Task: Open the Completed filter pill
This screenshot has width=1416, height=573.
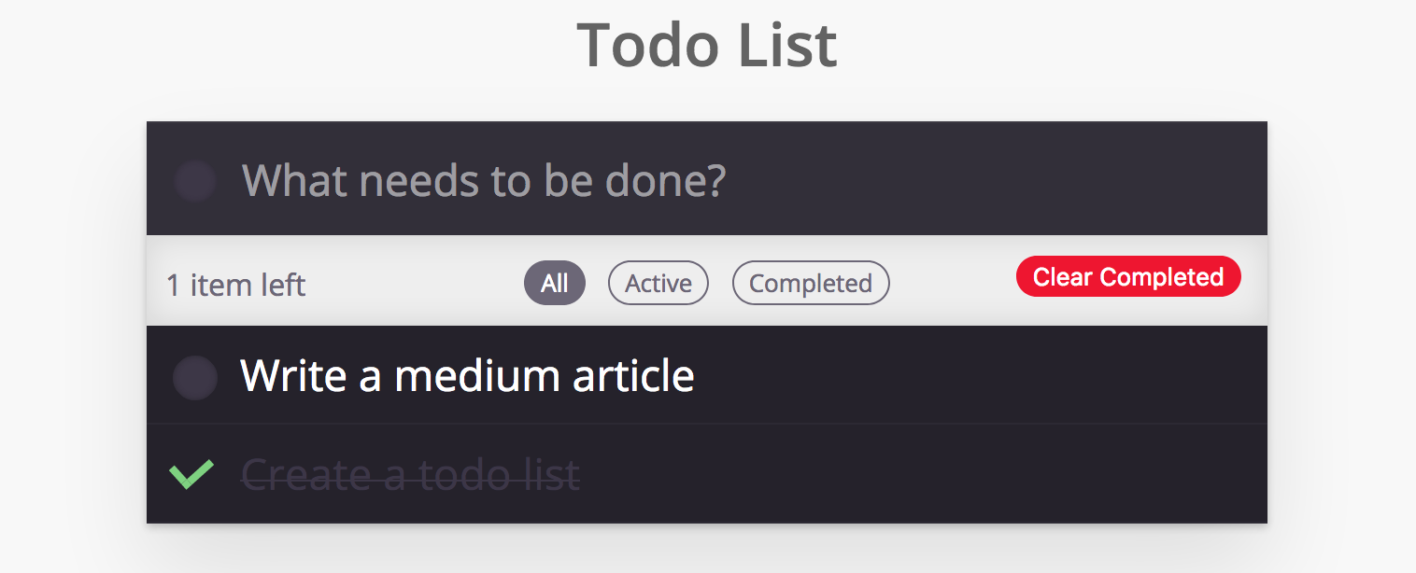Action: [810, 283]
